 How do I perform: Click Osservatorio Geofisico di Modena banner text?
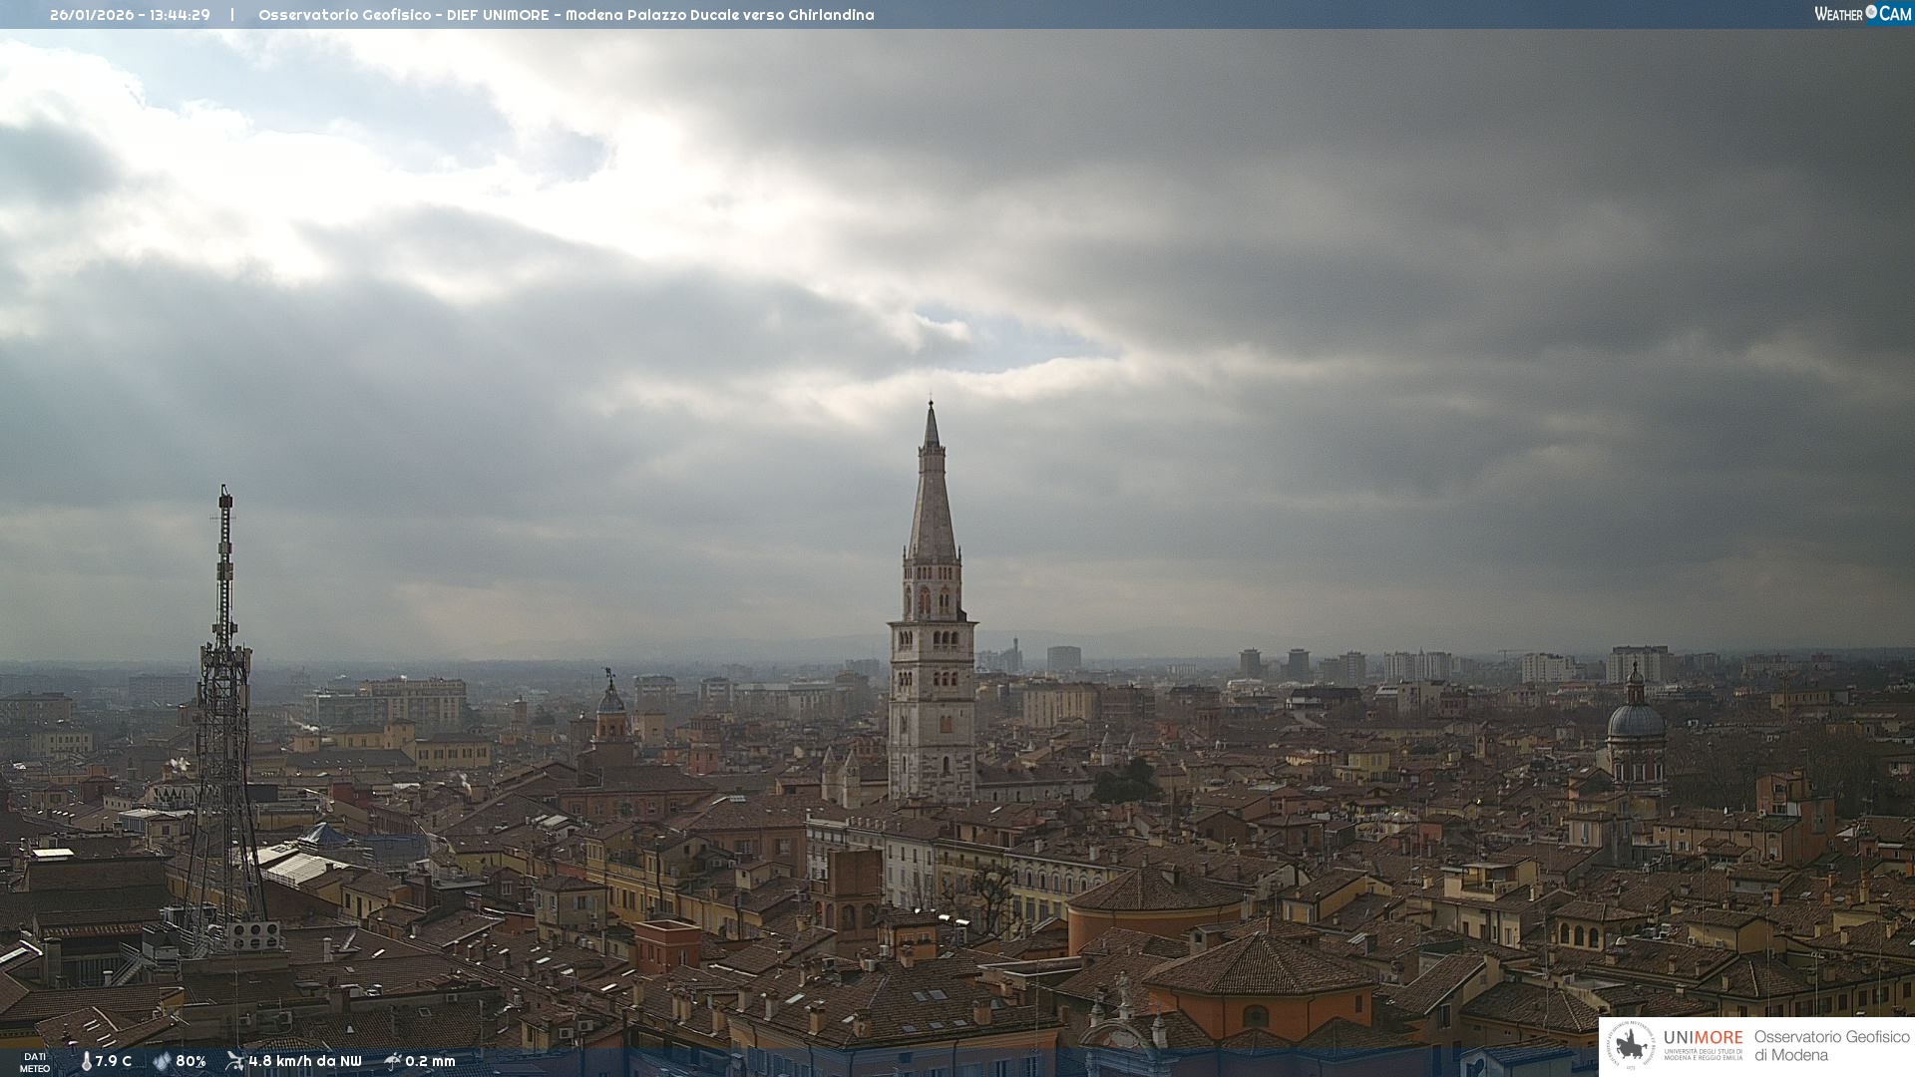pos(1830,1046)
